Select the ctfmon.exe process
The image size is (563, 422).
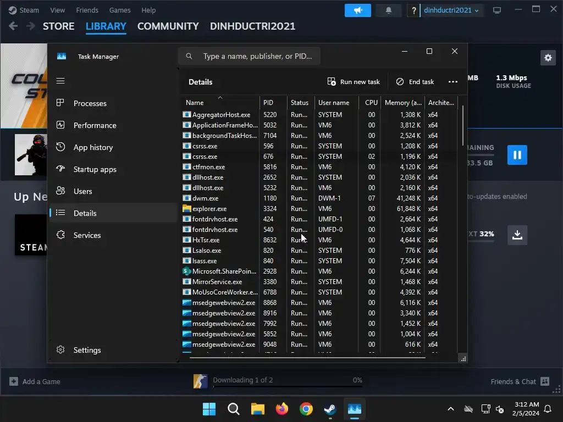[x=319, y=167]
